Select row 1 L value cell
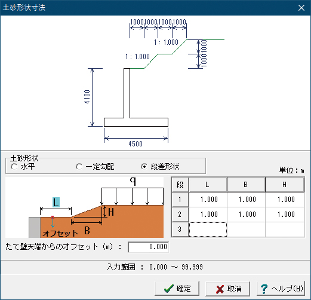The height and width of the screenshot is (300, 311). point(208,200)
